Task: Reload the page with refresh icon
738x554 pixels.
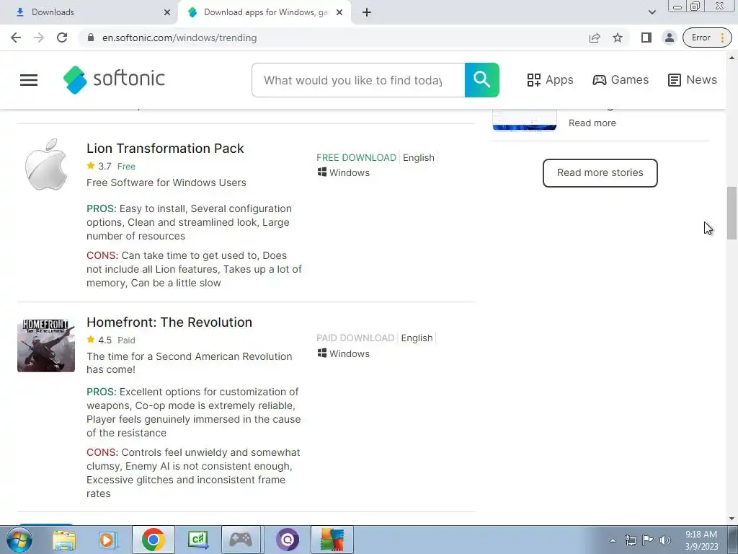Action: pyautogui.click(x=62, y=38)
